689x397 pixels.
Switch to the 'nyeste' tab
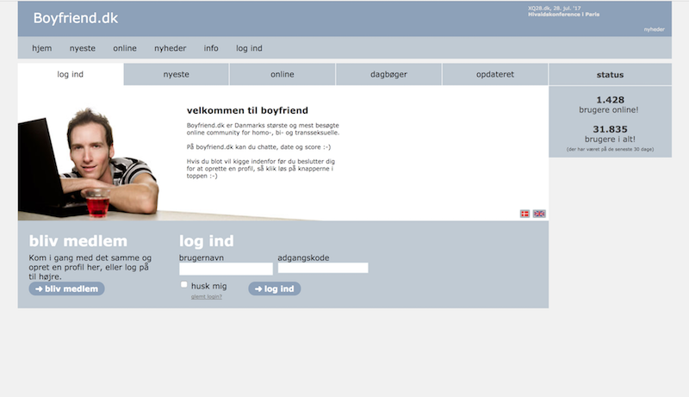pos(177,74)
